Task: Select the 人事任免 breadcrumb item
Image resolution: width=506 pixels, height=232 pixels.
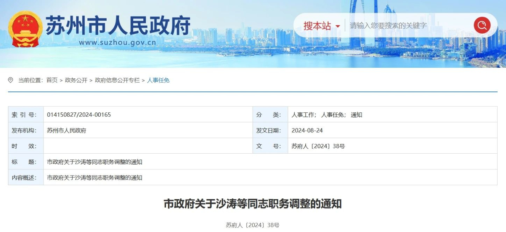Action: (158, 80)
